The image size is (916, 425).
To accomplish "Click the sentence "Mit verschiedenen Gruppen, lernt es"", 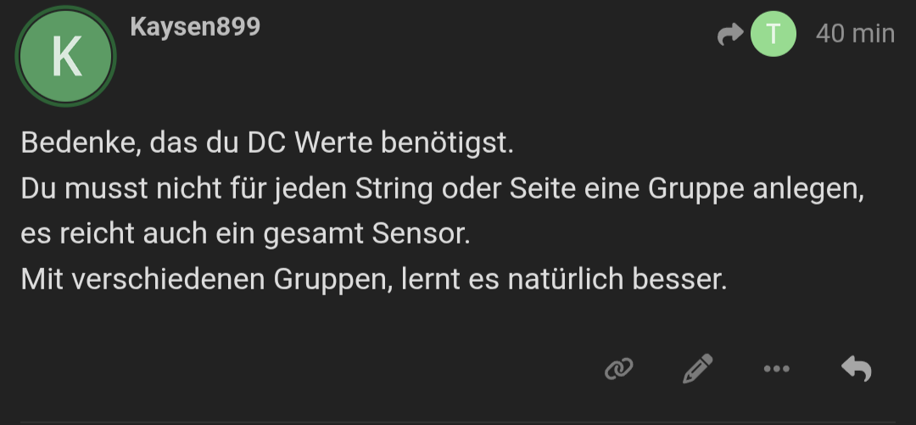I will tap(373, 280).
